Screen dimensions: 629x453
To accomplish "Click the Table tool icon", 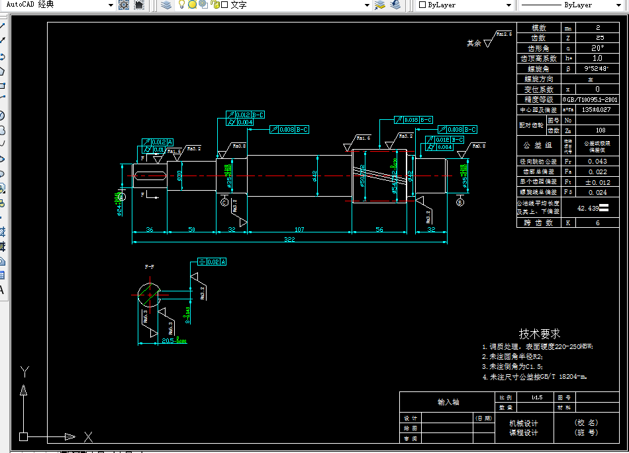I will click(2, 276).
